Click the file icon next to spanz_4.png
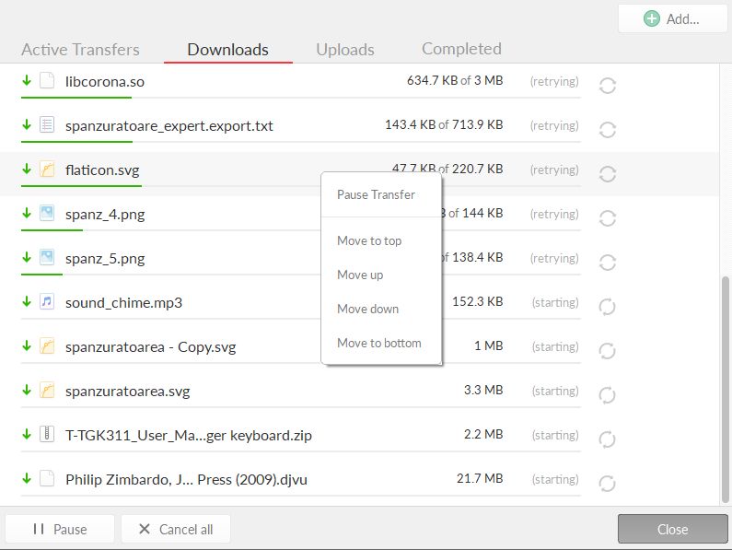The width and height of the screenshot is (732, 550). pyautogui.click(x=47, y=214)
